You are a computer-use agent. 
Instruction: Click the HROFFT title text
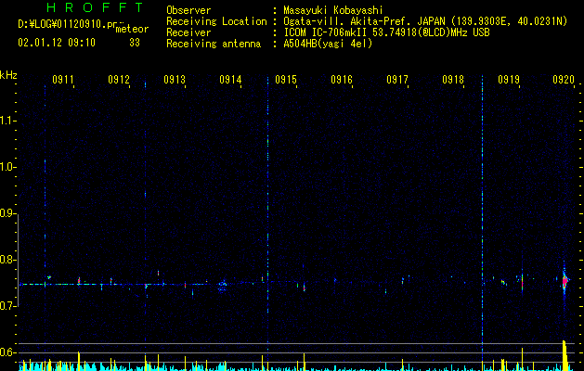click(95, 7)
